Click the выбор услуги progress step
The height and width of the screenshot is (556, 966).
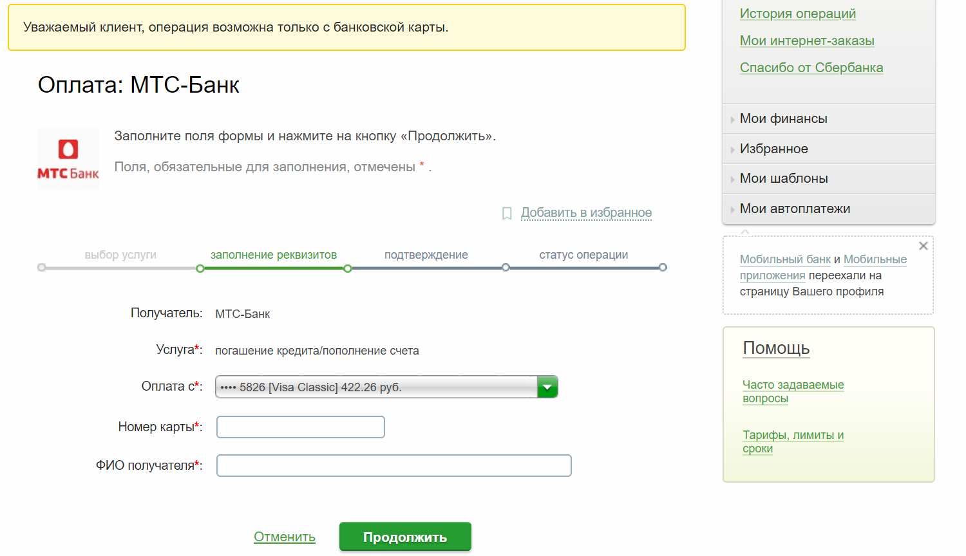tap(120, 255)
